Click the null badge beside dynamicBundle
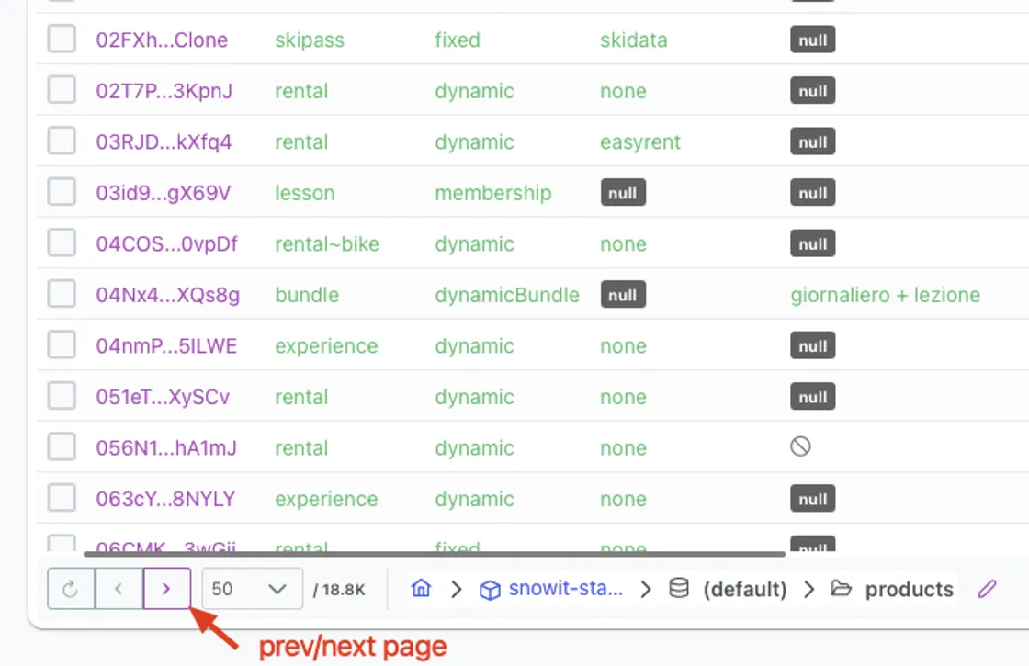The image size is (1029, 666). pos(623,295)
